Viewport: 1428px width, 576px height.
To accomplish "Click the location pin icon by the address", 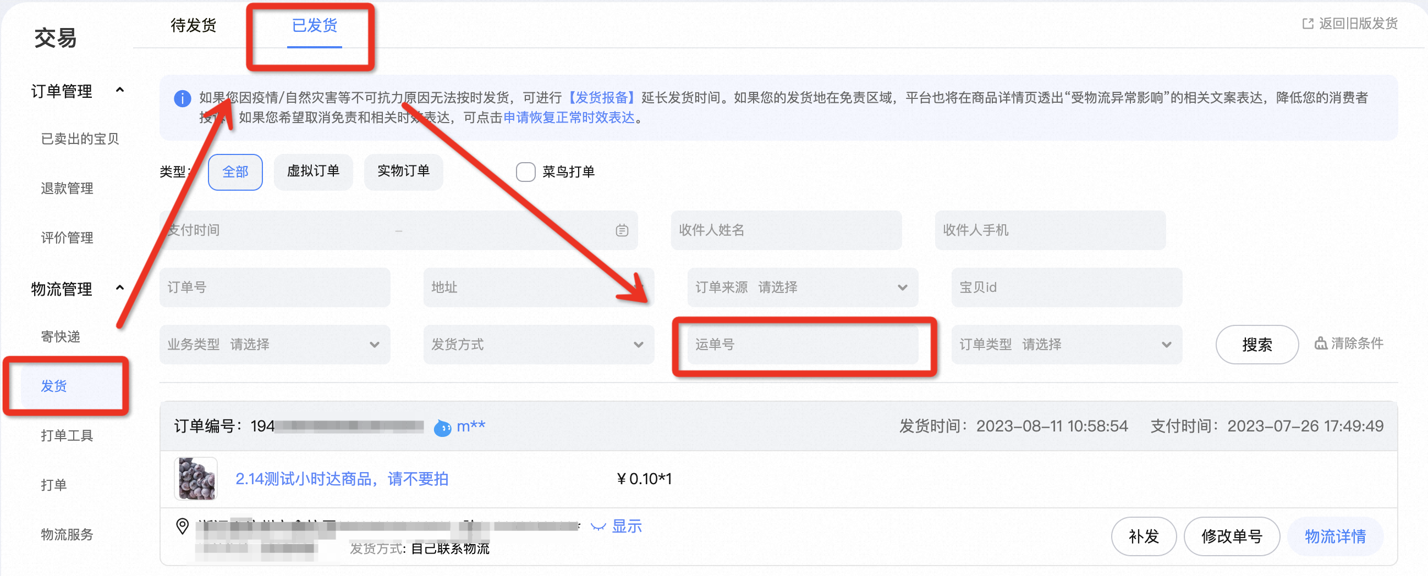I will coord(183,525).
